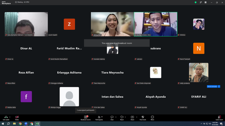Click Allodya Jingga's default avatar
This screenshot has width=225, height=126.
69,97
